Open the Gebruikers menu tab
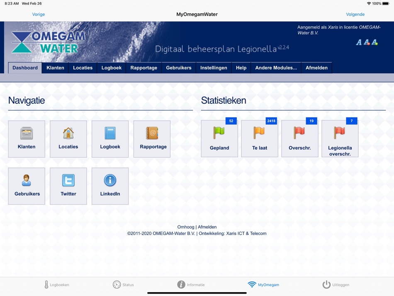Viewport: 394px width, 296px height. coord(179,68)
